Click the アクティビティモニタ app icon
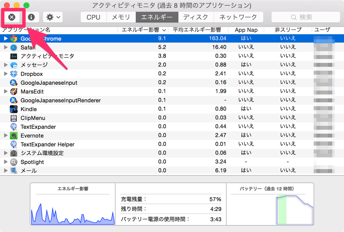The width and height of the screenshot is (344, 232). coord(14,56)
